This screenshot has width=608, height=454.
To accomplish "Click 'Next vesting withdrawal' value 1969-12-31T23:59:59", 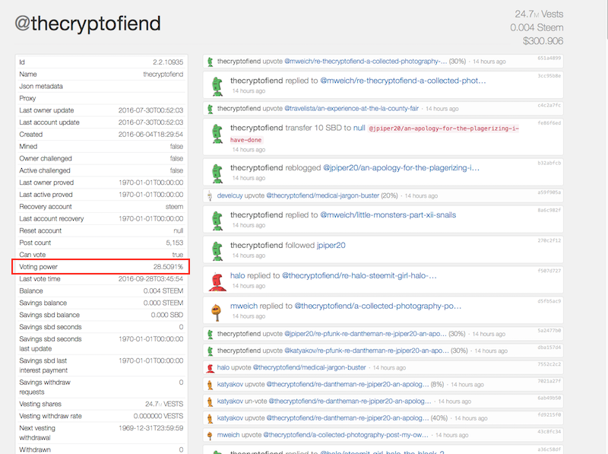I will 150,428.
